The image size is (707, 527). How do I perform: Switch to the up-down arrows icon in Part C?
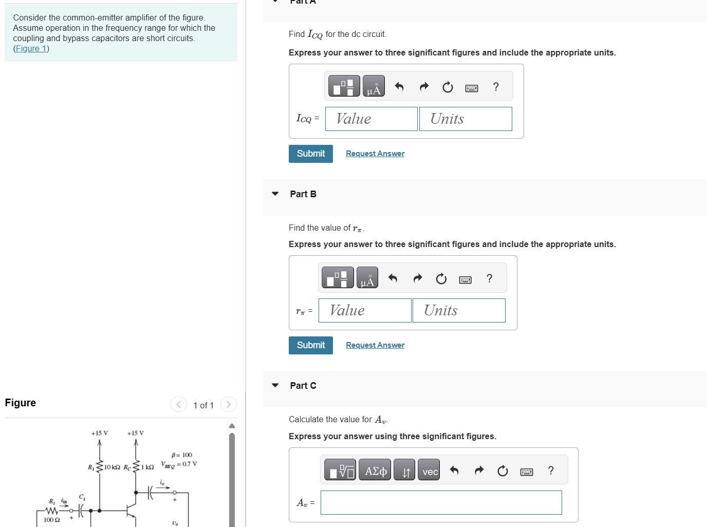point(404,469)
